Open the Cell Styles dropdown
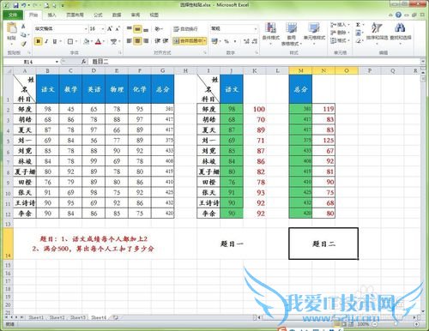This screenshot has width=429, height=331. (x=314, y=33)
